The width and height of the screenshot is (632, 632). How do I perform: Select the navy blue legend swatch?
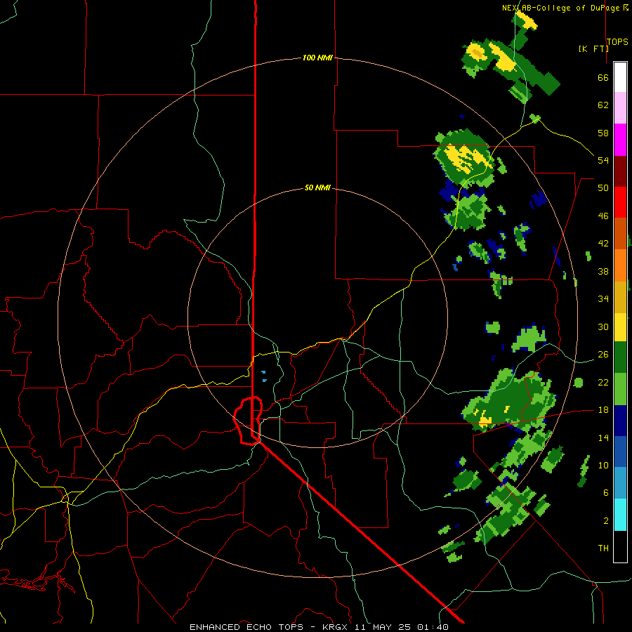[x=620, y=421]
